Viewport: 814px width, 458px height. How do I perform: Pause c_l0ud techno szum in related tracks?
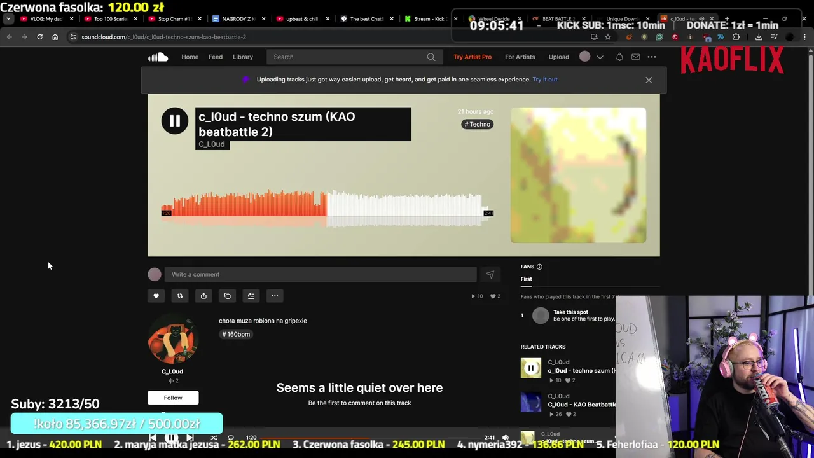[531, 368]
